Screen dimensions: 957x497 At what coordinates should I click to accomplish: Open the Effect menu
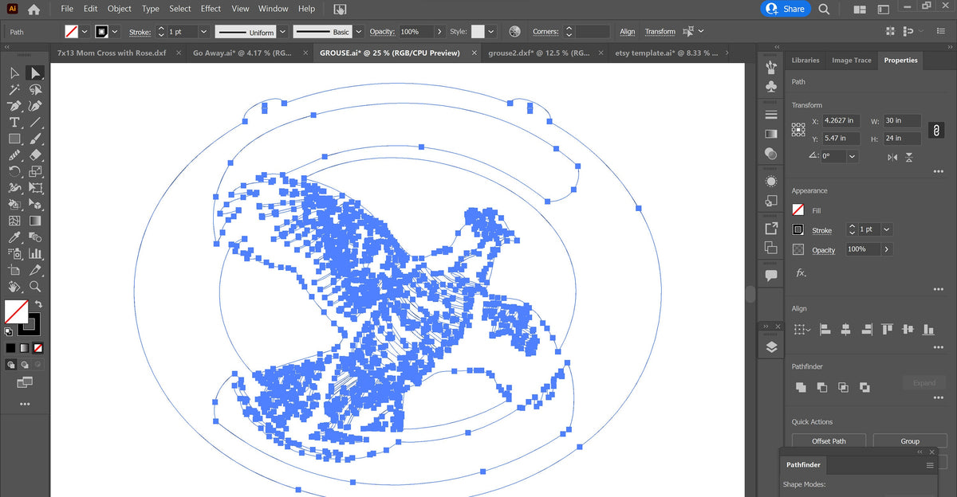tap(211, 9)
